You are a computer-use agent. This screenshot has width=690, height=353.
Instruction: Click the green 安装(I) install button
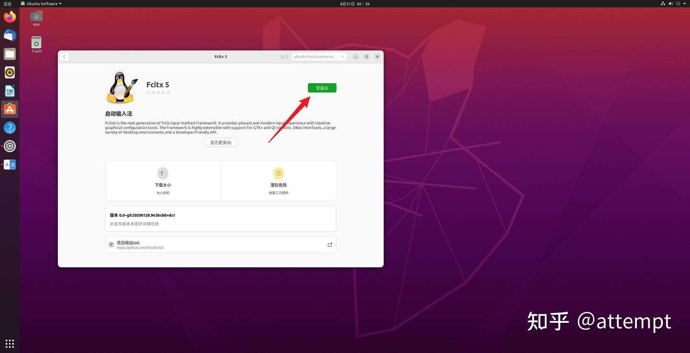click(x=322, y=88)
